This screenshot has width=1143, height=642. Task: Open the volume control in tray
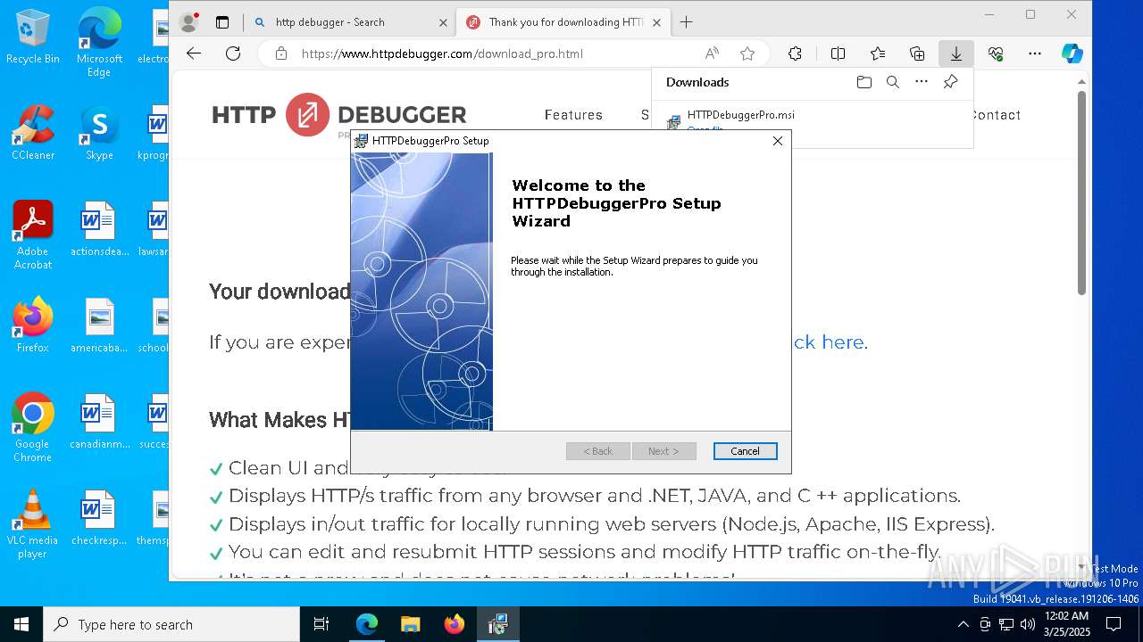(x=1028, y=624)
